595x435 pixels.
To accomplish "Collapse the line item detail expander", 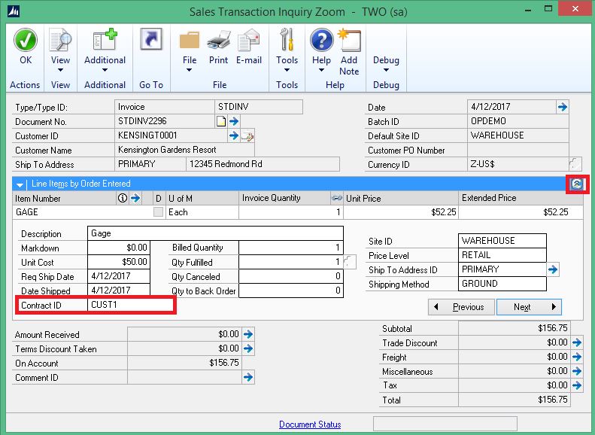I will (576, 184).
